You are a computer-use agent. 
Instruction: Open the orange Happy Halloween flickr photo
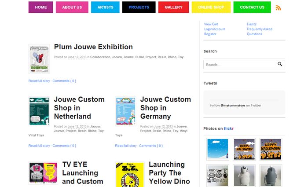click(271, 149)
